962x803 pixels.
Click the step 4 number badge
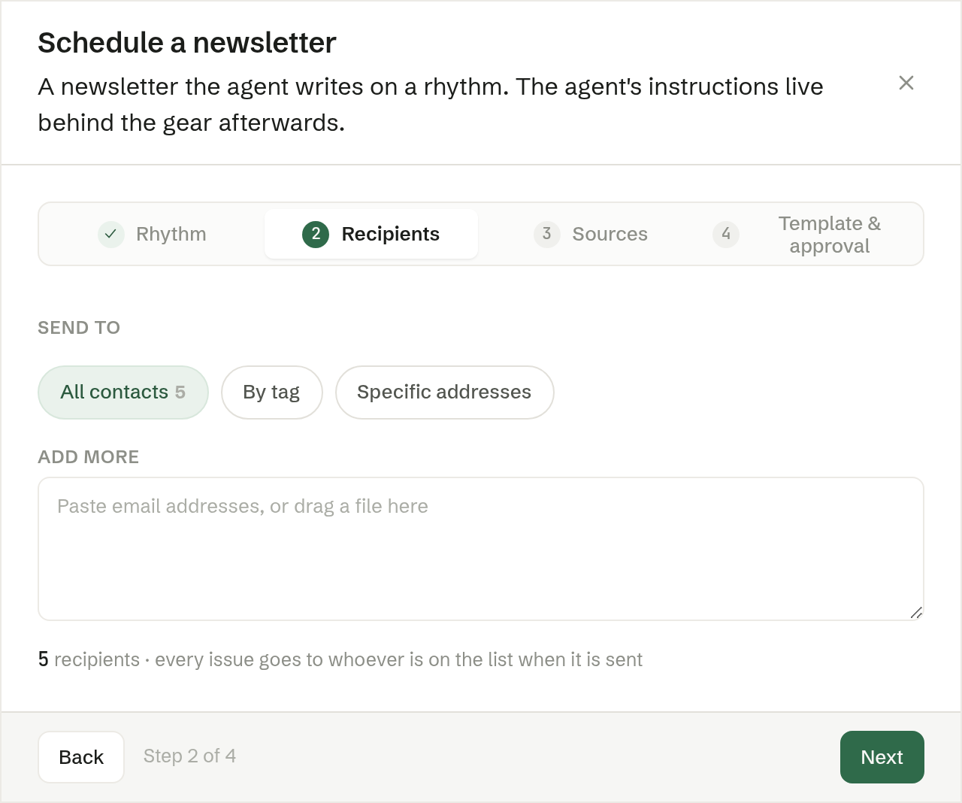726,234
